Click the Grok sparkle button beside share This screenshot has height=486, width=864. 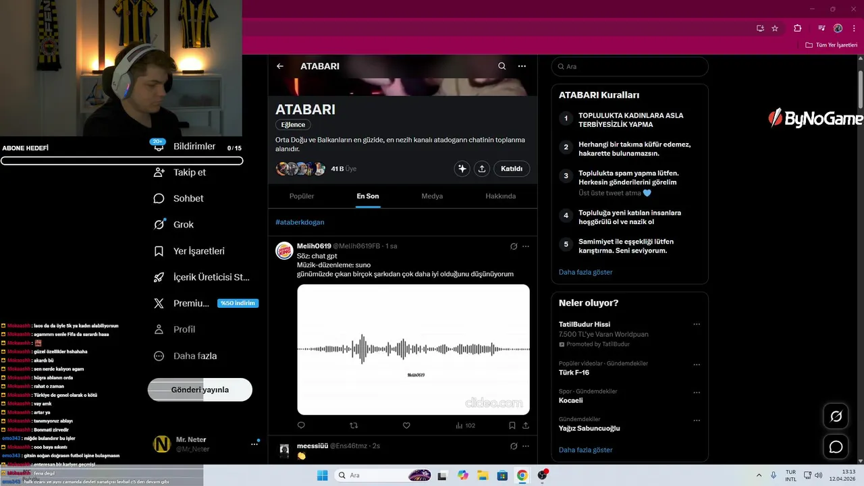tap(462, 169)
